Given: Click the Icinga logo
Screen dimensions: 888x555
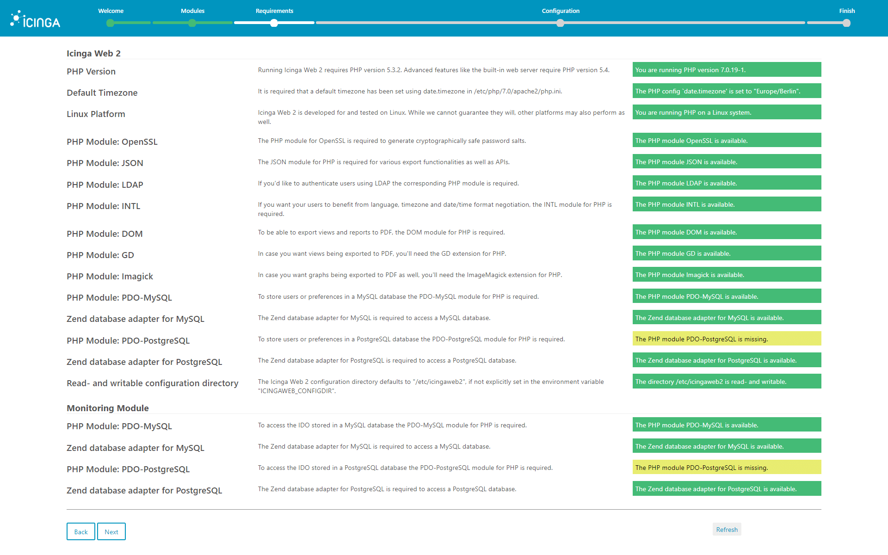Looking at the screenshot, I should click(35, 19).
